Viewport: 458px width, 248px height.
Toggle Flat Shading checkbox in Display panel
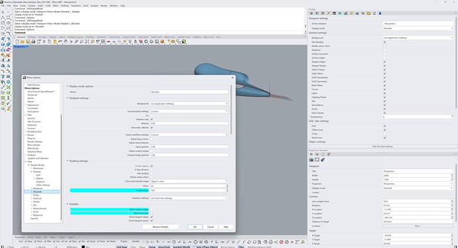click(384, 42)
